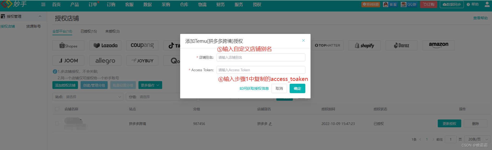Image resolution: width=492 pixels, height=150 pixels.
Task: Go to the previous page arrow
Action: click(420, 139)
